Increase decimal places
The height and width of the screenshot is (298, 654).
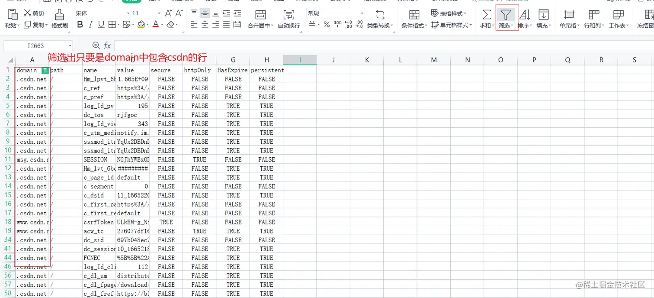click(348, 25)
